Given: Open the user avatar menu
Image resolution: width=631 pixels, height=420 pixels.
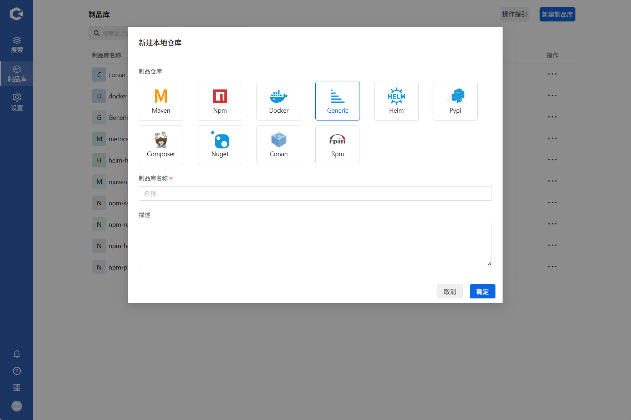Looking at the screenshot, I should 17,406.
